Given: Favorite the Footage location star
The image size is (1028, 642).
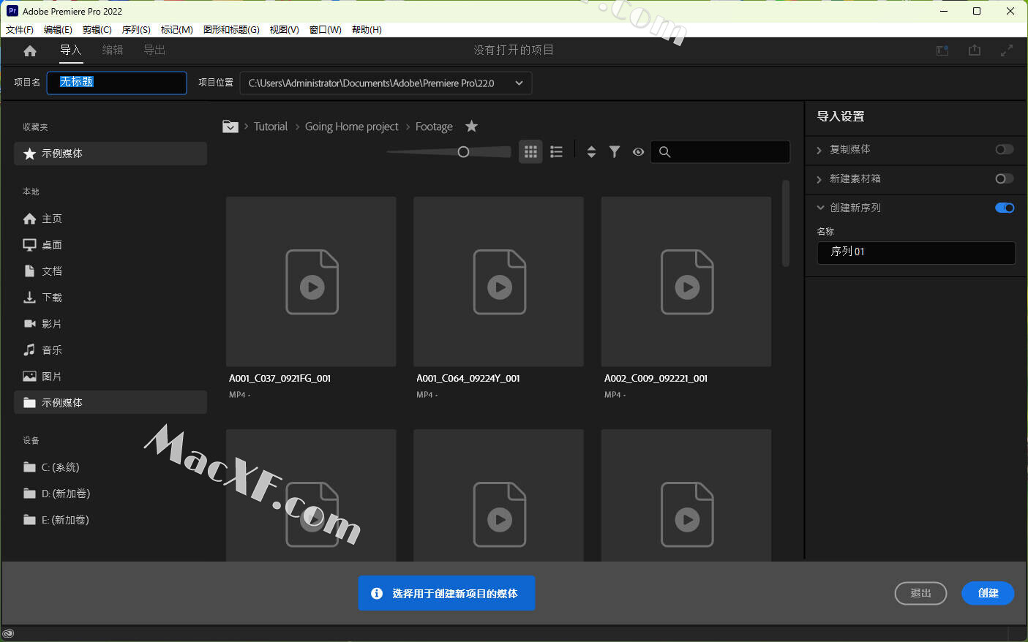Looking at the screenshot, I should (472, 126).
